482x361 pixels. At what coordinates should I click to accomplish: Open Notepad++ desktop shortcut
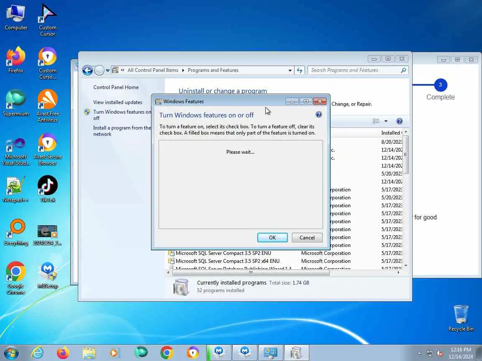tap(15, 189)
